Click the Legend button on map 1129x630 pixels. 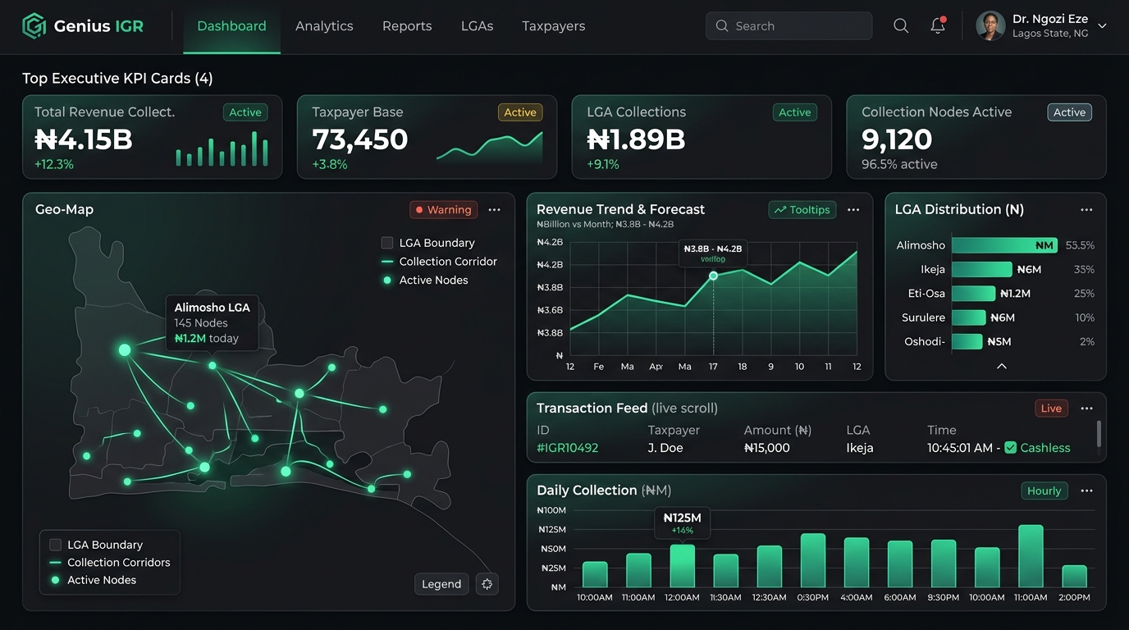(441, 584)
